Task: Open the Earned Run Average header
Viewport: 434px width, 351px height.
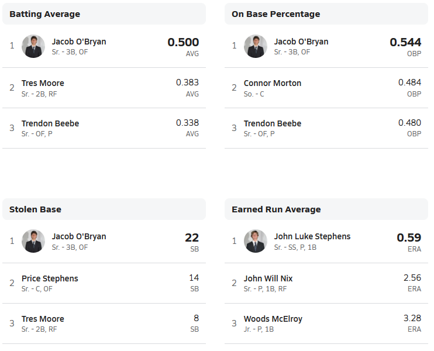Action: coord(276,209)
